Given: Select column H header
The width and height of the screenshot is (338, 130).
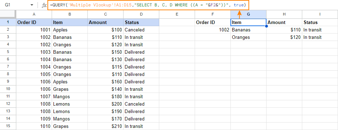Looking at the screenshot, I should [x=284, y=14].
